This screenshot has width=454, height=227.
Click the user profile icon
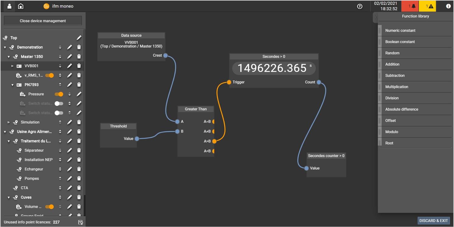(9, 6)
